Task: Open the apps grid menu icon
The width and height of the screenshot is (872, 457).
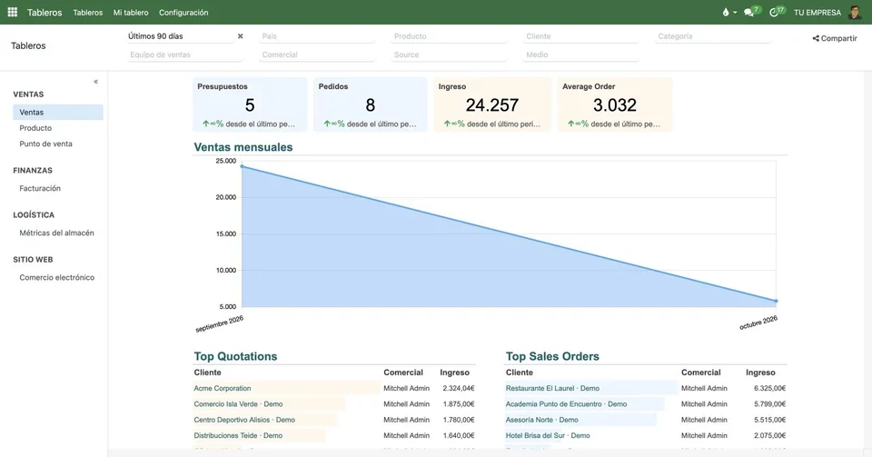Action: (x=12, y=12)
